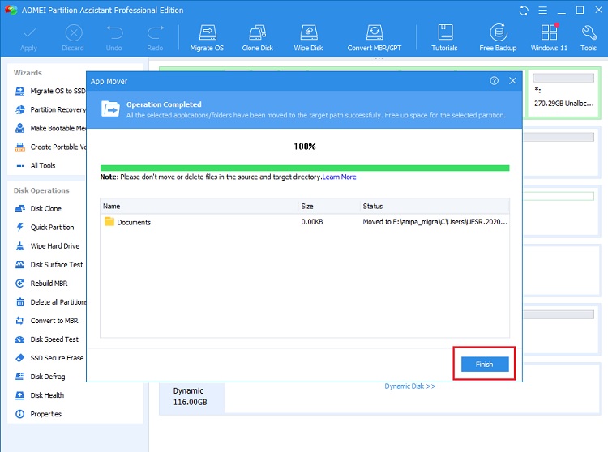Select the Documents folder row
Screen dimensions: 608x452
[x=305, y=222]
